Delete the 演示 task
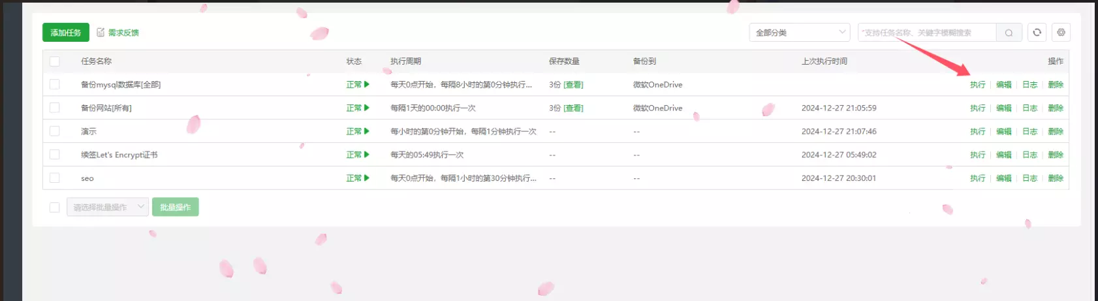This screenshot has height=301, width=1098. click(x=1056, y=131)
